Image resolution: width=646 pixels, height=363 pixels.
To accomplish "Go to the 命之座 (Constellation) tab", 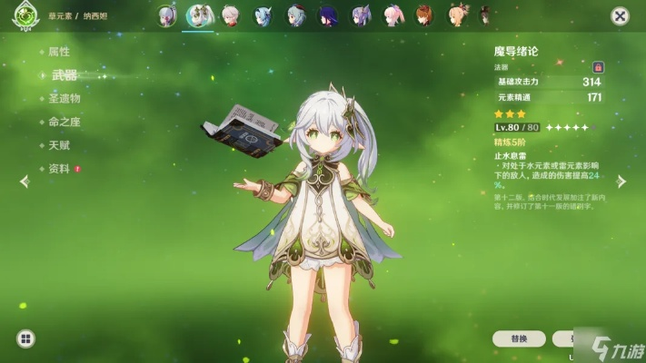I will [x=64, y=122].
